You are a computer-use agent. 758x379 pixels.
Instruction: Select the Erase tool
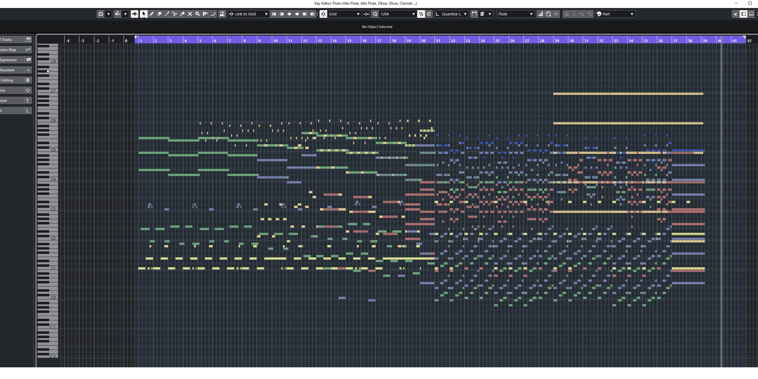click(x=159, y=14)
